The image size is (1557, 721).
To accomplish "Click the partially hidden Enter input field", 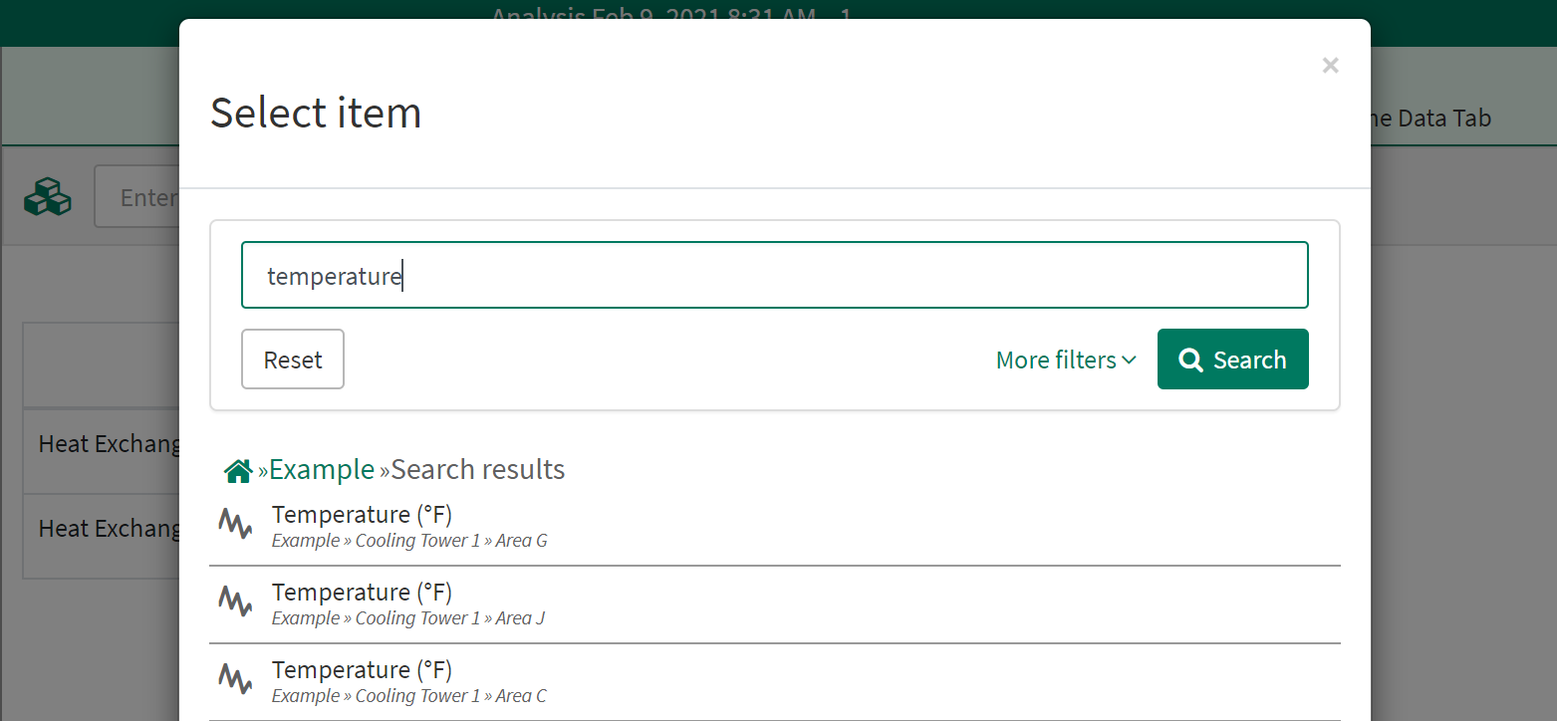I will click(137, 198).
